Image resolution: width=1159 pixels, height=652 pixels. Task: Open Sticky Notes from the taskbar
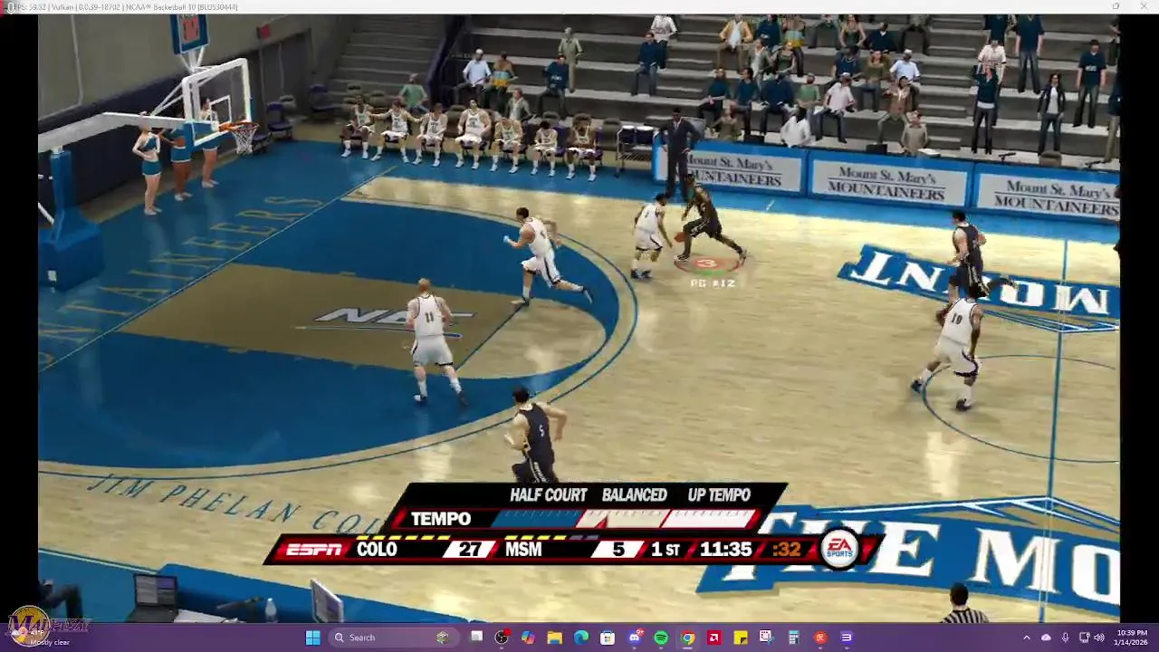click(x=740, y=638)
